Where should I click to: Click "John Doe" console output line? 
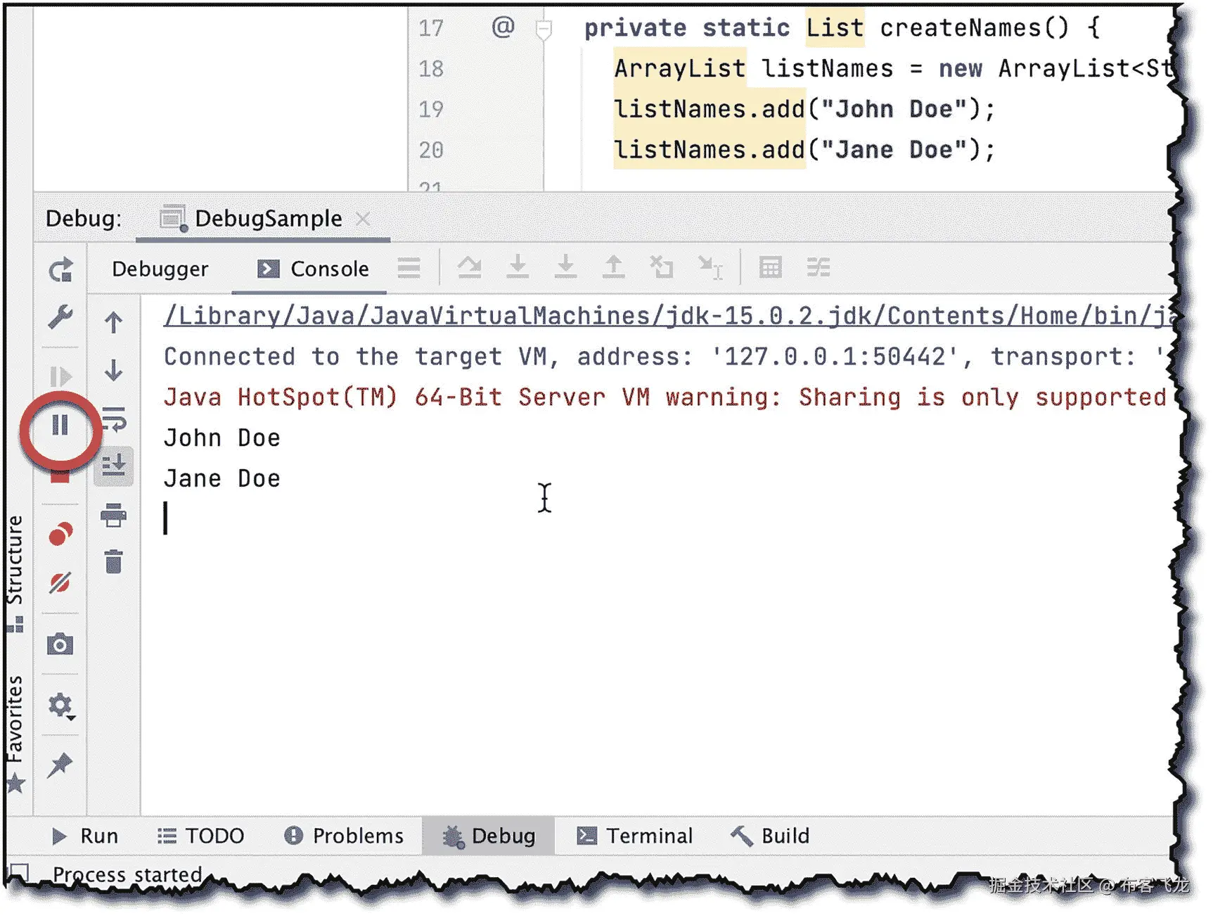pyautogui.click(x=222, y=438)
